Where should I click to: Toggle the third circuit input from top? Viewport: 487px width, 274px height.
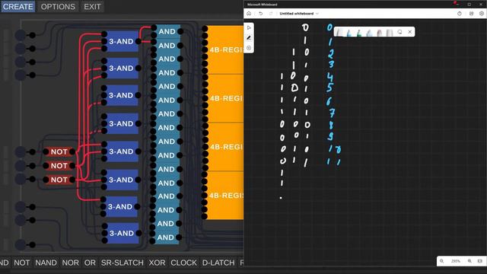(21, 62)
